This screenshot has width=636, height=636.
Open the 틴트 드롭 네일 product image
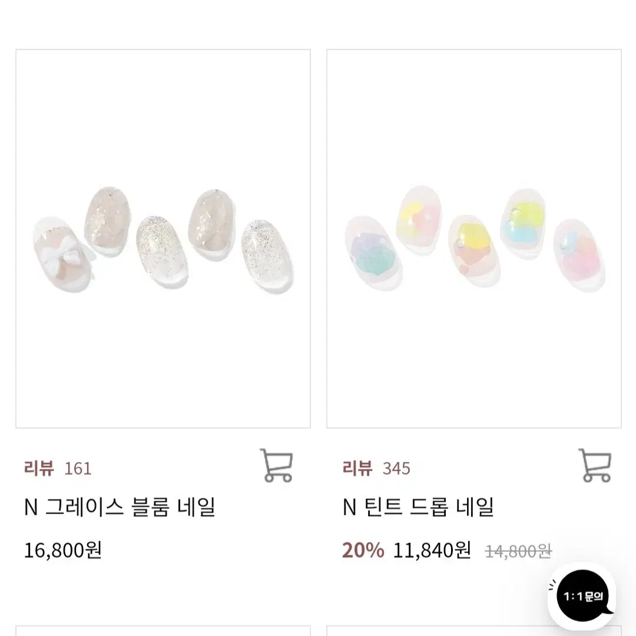pos(473,238)
